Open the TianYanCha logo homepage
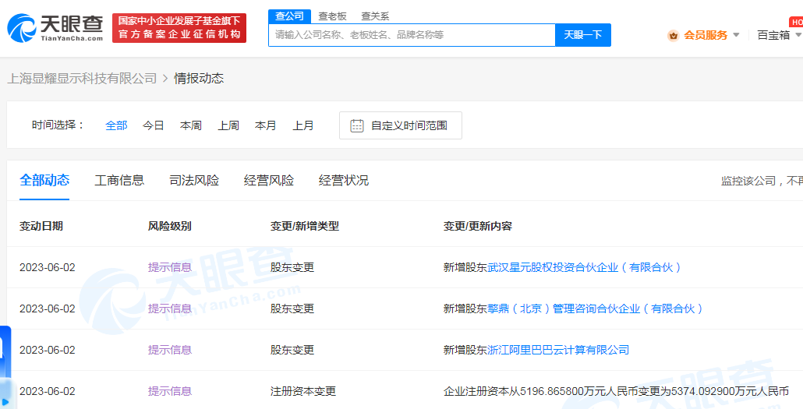 (55, 28)
